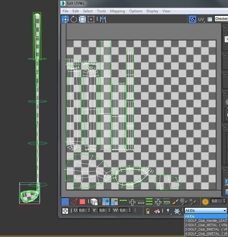The width and height of the screenshot is (228, 237).
Task: Toggle Soft Selection orange circle button
Action: [205, 202]
